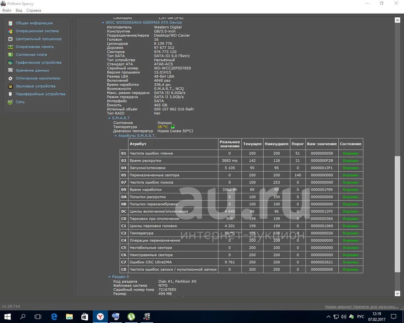Select the Сеть network icon
Viewport: 404px width, 323px height.
click(x=10, y=102)
